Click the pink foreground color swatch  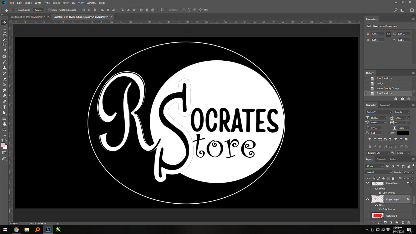point(3,145)
